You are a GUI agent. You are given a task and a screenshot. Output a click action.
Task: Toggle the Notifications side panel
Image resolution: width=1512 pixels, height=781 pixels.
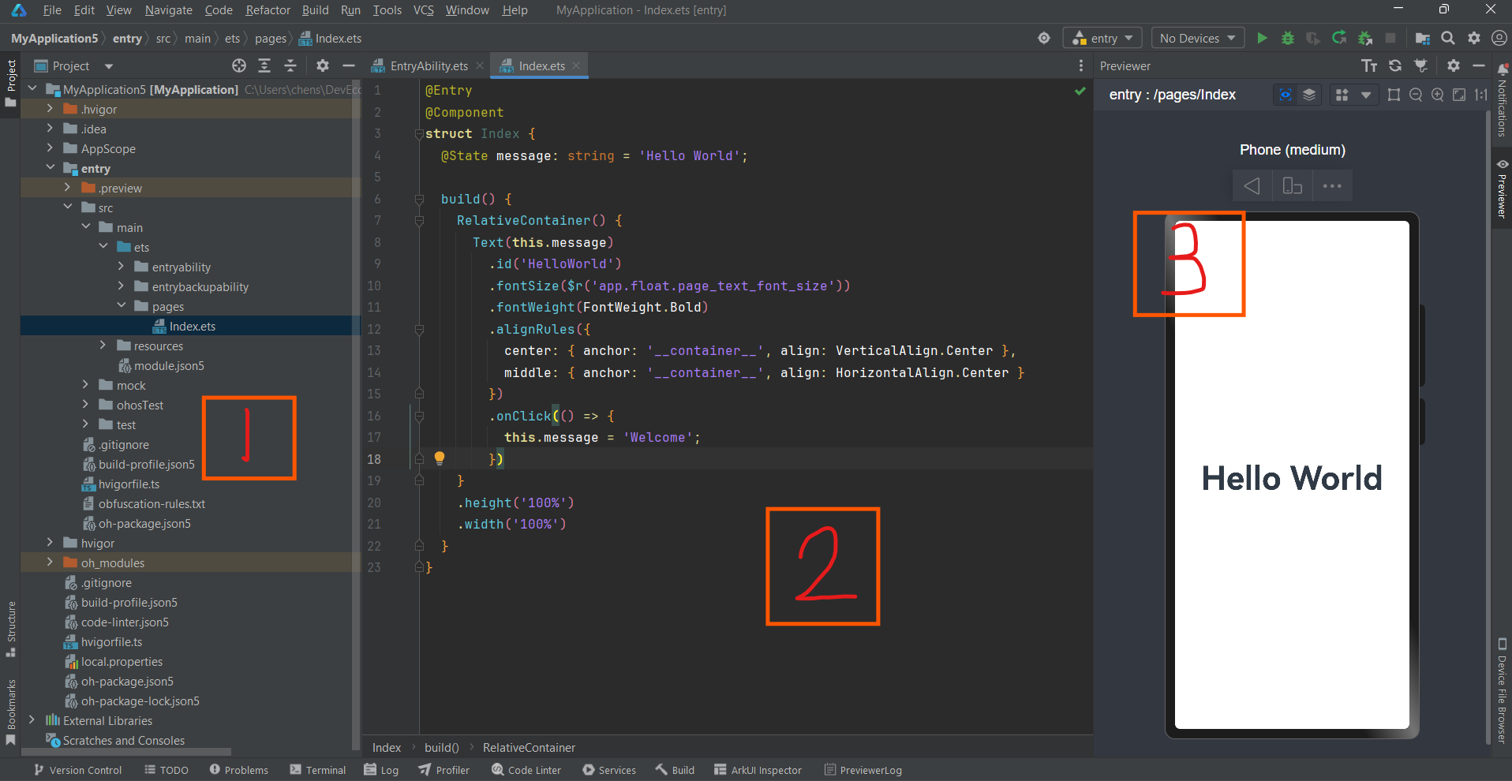click(1502, 101)
